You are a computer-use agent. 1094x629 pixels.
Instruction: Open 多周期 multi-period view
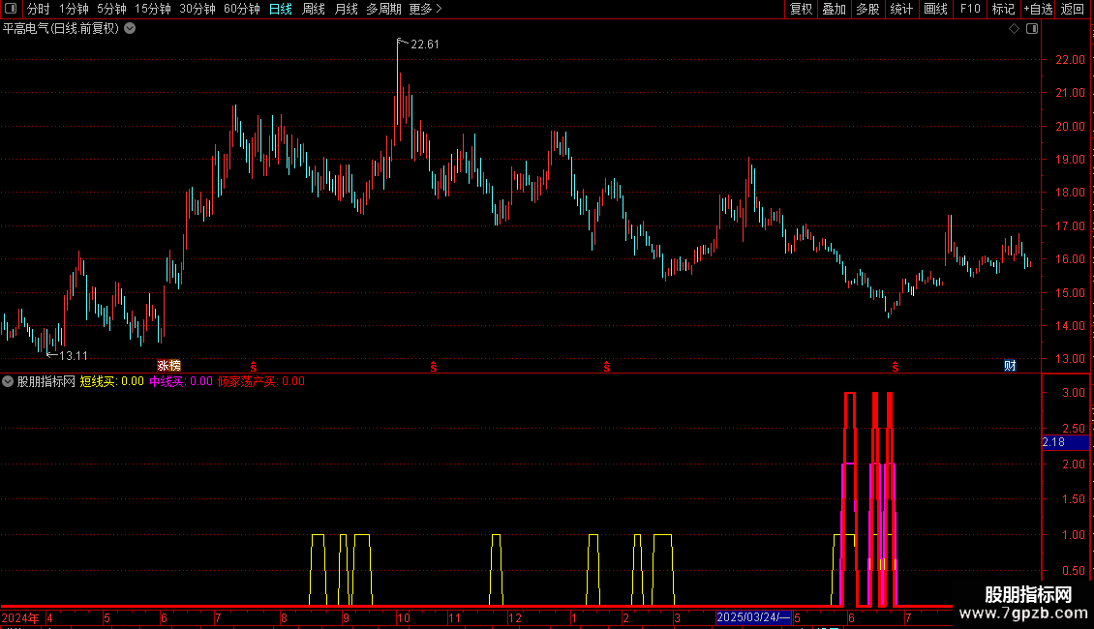(383, 9)
